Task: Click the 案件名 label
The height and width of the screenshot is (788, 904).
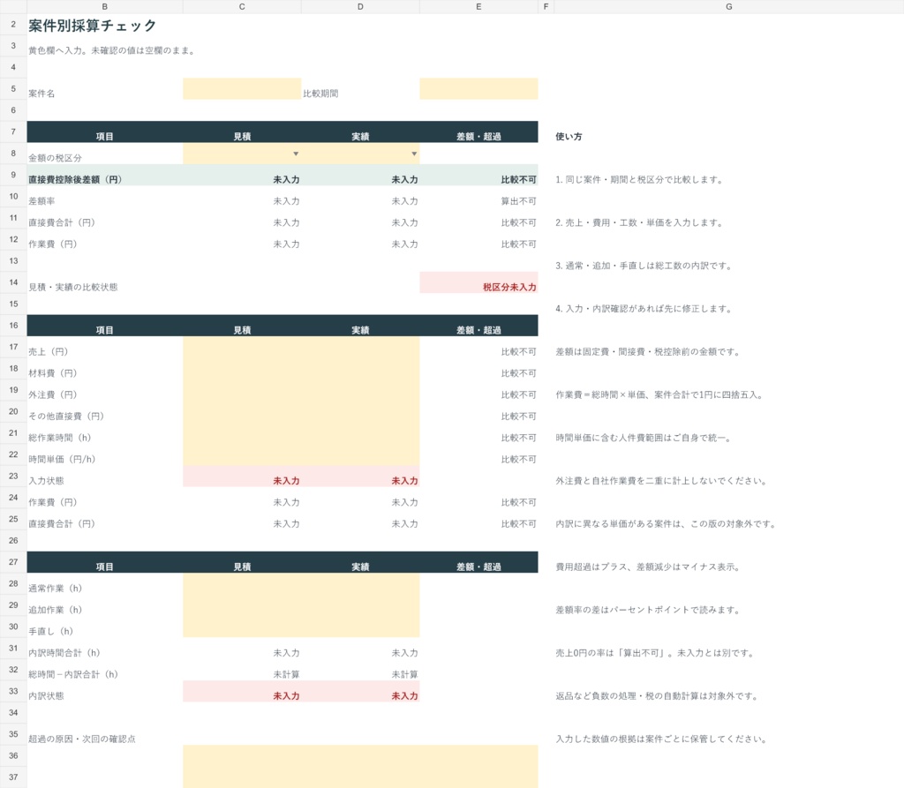Action: pos(41,94)
